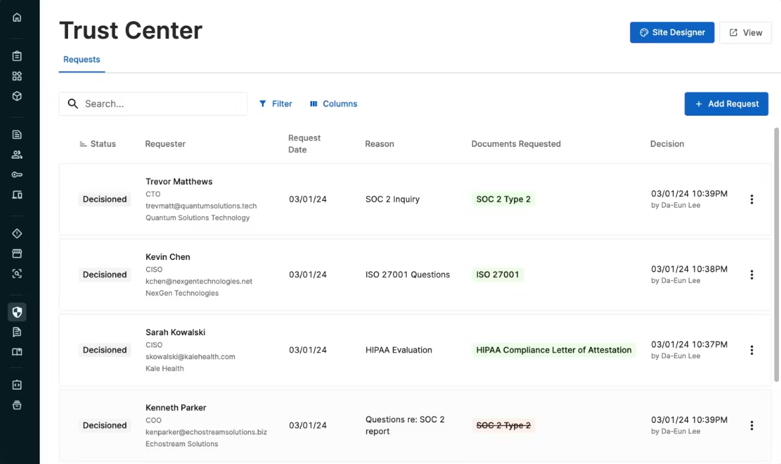Viewport: 781px width, 464px height.
Task: Select the highlighted Trust Center shield icon
Action: point(17,311)
